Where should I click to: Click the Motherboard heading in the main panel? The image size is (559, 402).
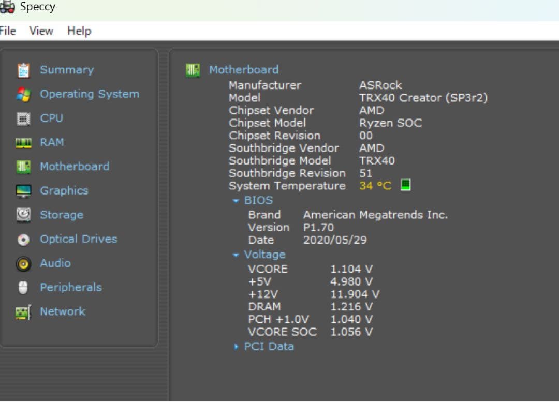244,70
